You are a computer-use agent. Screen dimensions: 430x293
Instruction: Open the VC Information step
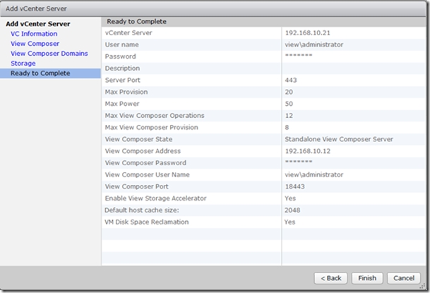(34, 34)
